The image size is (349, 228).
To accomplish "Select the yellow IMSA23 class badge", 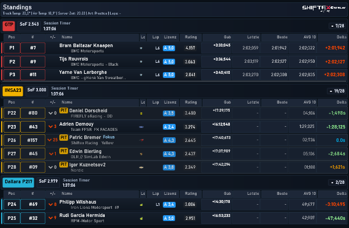I will point(13,91).
